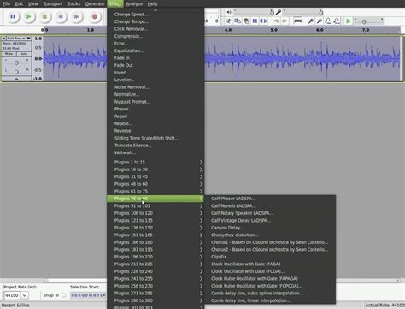Click the Play-at-speed green icon
The width and height of the screenshot is (405, 309).
349,21
